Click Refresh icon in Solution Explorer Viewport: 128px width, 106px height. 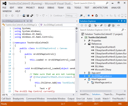click(105, 25)
